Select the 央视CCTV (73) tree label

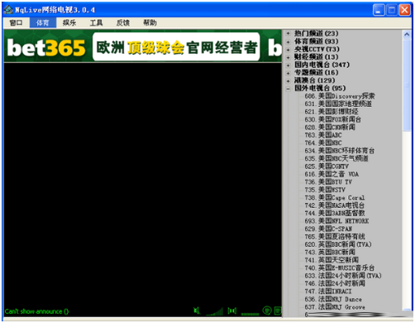point(317,49)
